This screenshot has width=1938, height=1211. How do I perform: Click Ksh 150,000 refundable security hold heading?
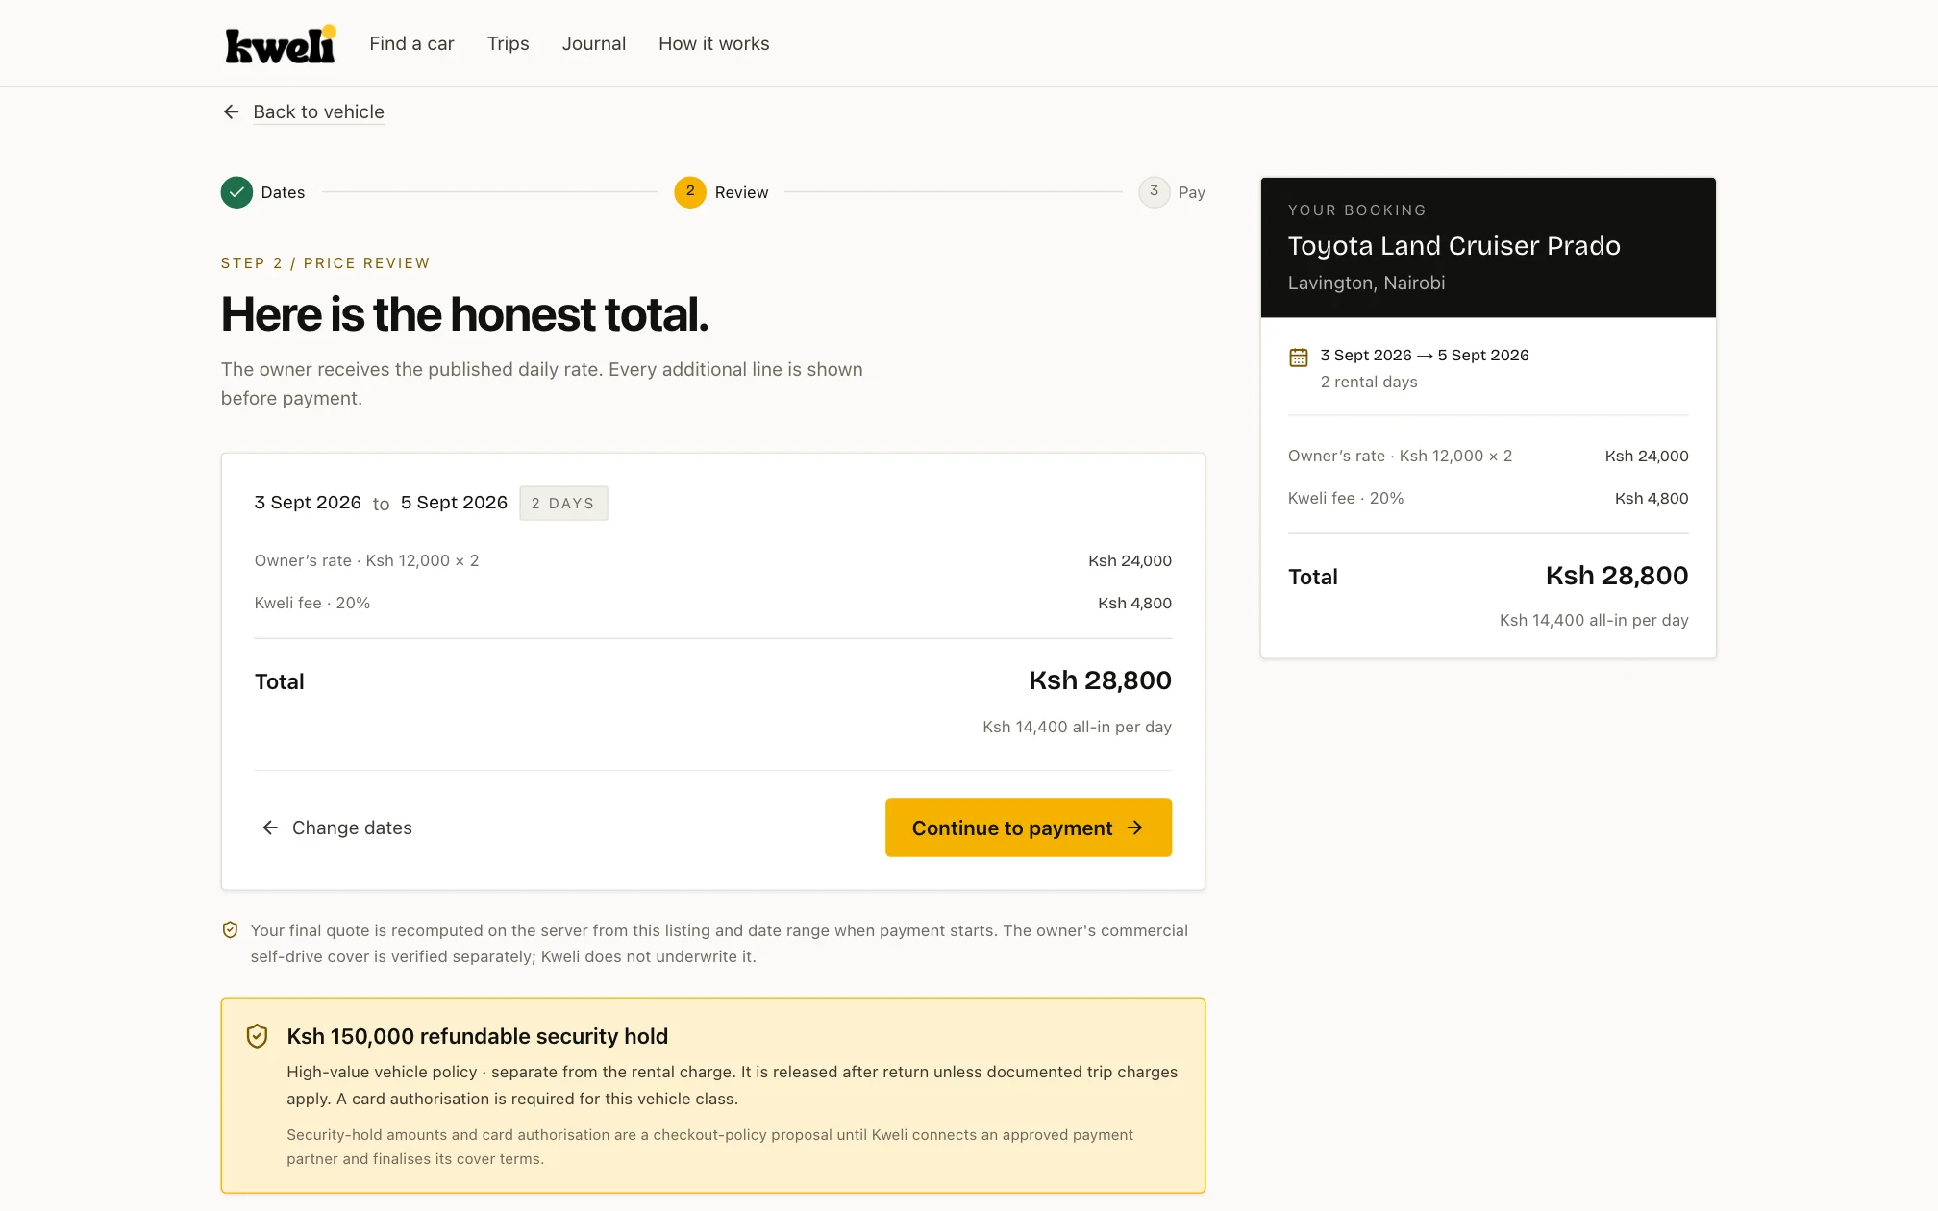click(x=477, y=1036)
